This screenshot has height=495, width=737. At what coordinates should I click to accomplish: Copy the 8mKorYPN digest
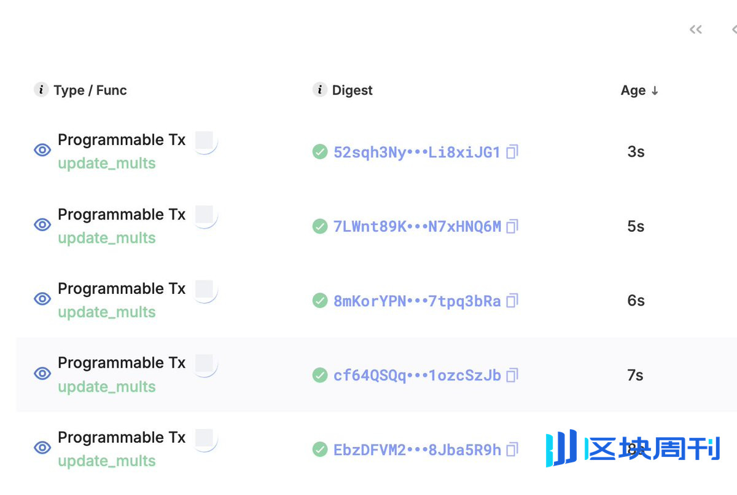[512, 301]
